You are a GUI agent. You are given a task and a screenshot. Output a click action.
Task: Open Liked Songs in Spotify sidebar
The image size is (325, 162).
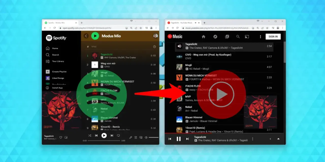point(55,78)
